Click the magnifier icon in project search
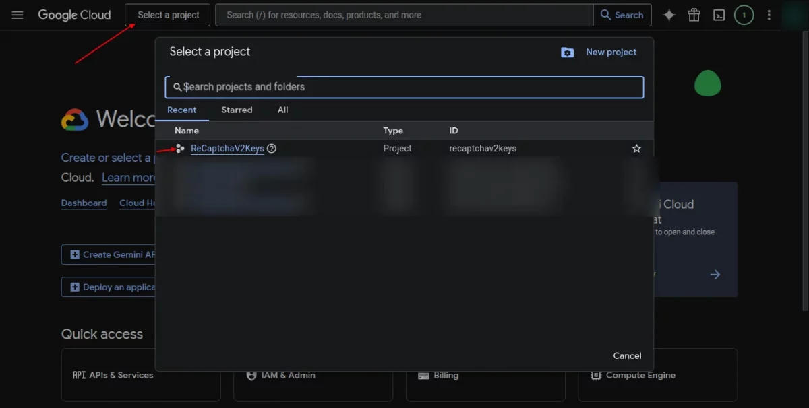Screen dimensions: 809x408 tap(177, 87)
